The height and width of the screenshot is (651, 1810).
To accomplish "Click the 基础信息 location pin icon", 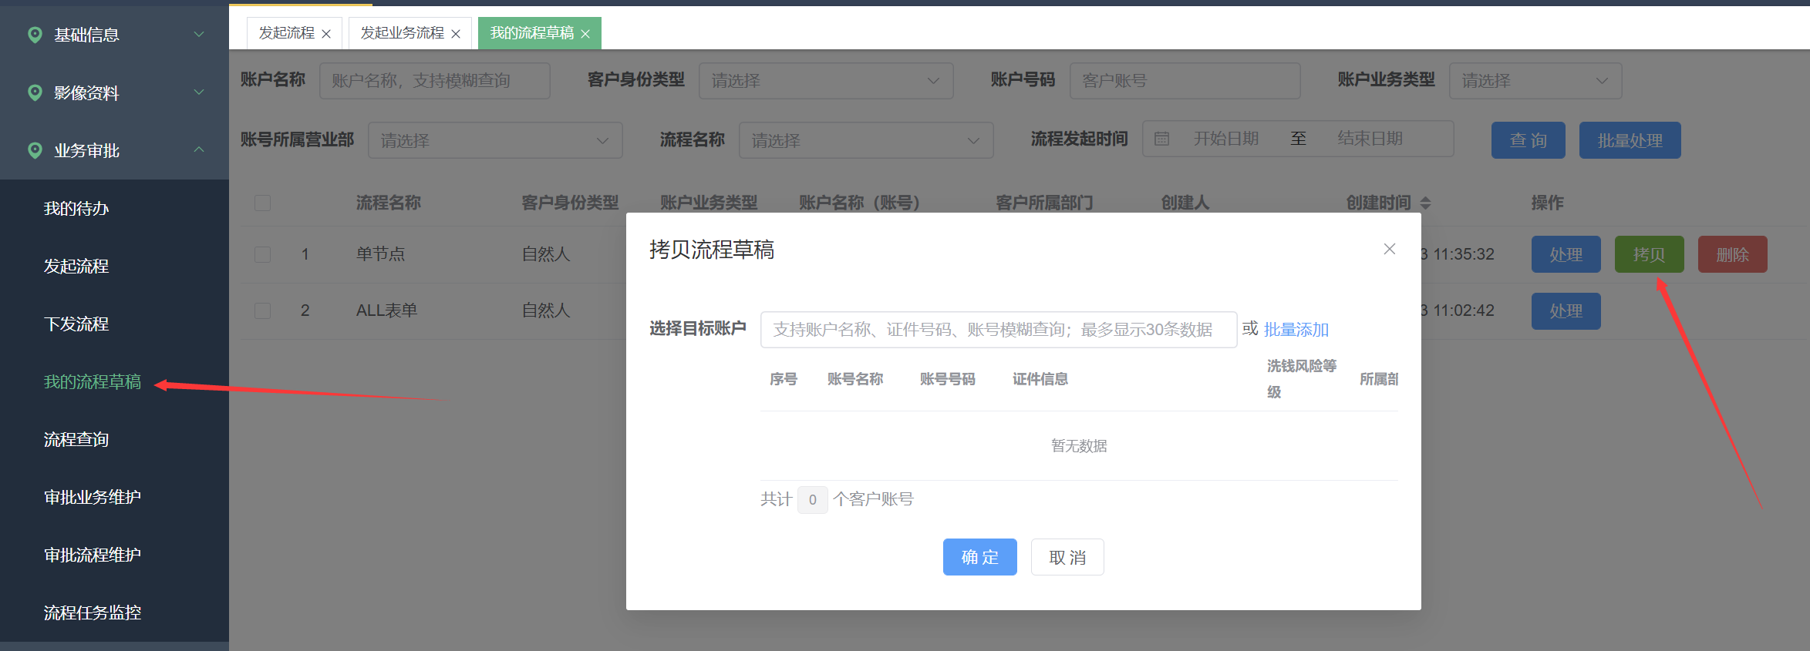I will point(35,35).
